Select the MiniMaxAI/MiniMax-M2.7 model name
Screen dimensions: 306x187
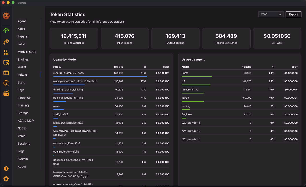click(x=68, y=123)
